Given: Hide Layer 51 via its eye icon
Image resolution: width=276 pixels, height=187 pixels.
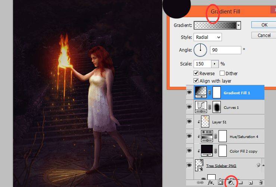Looking at the screenshot, I should click(x=189, y=122).
